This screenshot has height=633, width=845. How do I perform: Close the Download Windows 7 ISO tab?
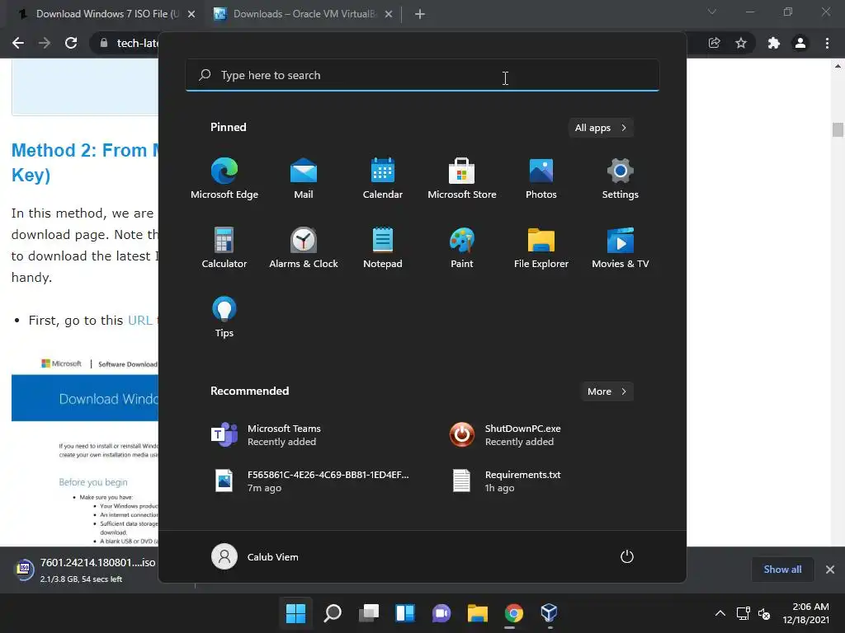tap(191, 14)
